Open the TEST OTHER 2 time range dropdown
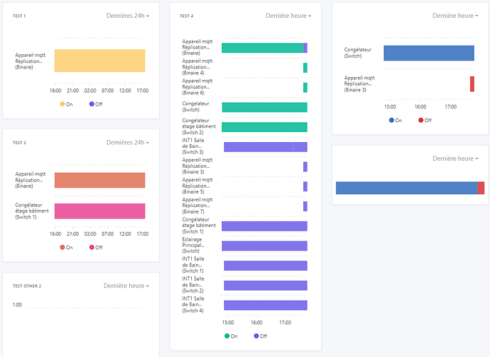This screenshot has width=490, height=357. click(x=126, y=286)
